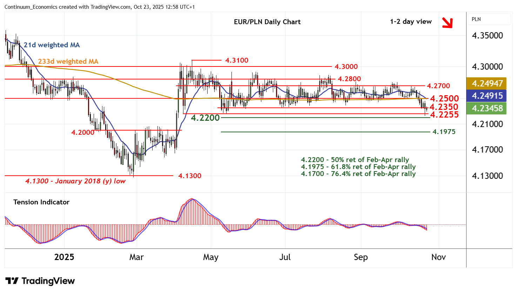The width and height of the screenshot is (517, 294).
Task: Open the PLN currency selector
Action: click(x=489, y=19)
